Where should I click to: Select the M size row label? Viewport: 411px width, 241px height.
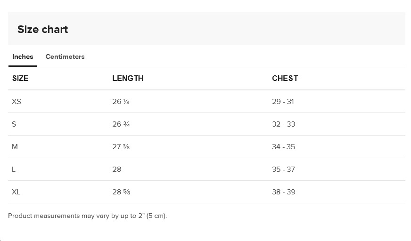(x=15, y=147)
